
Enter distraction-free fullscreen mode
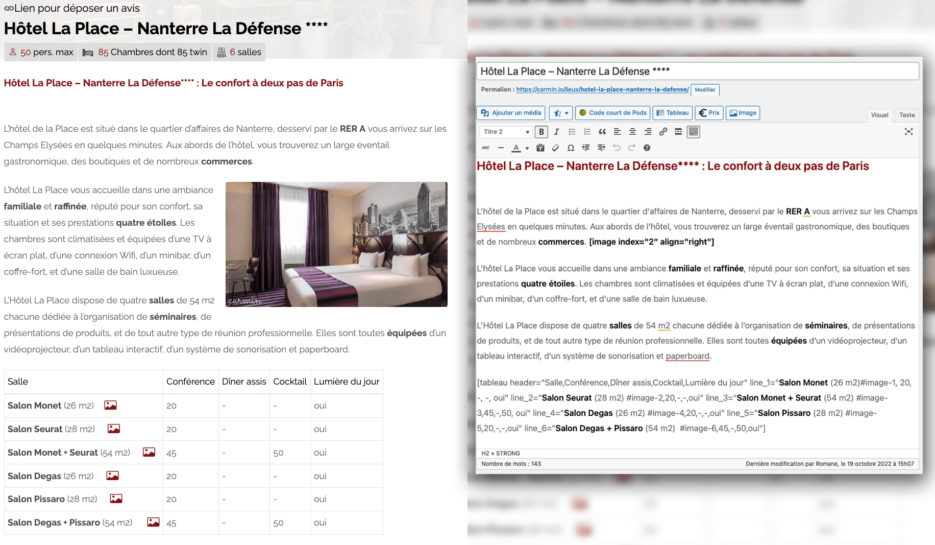[x=908, y=132]
